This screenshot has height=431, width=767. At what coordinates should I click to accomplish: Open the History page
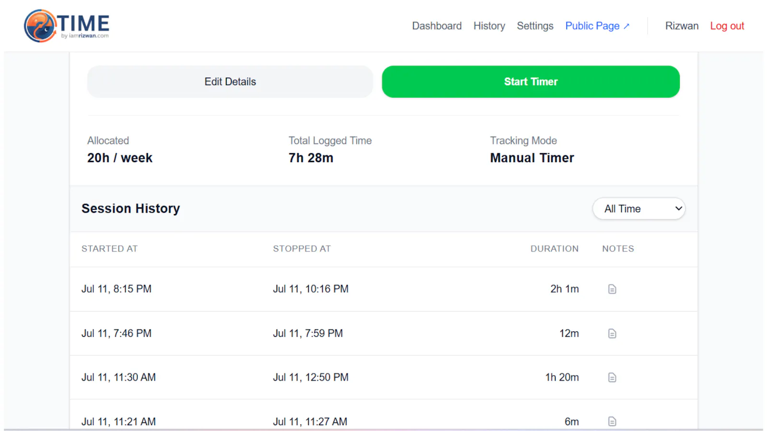point(489,26)
